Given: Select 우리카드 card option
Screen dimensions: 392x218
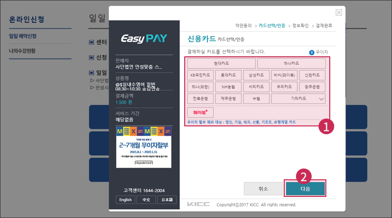Looking at the screenshot, I should (284, 87).
